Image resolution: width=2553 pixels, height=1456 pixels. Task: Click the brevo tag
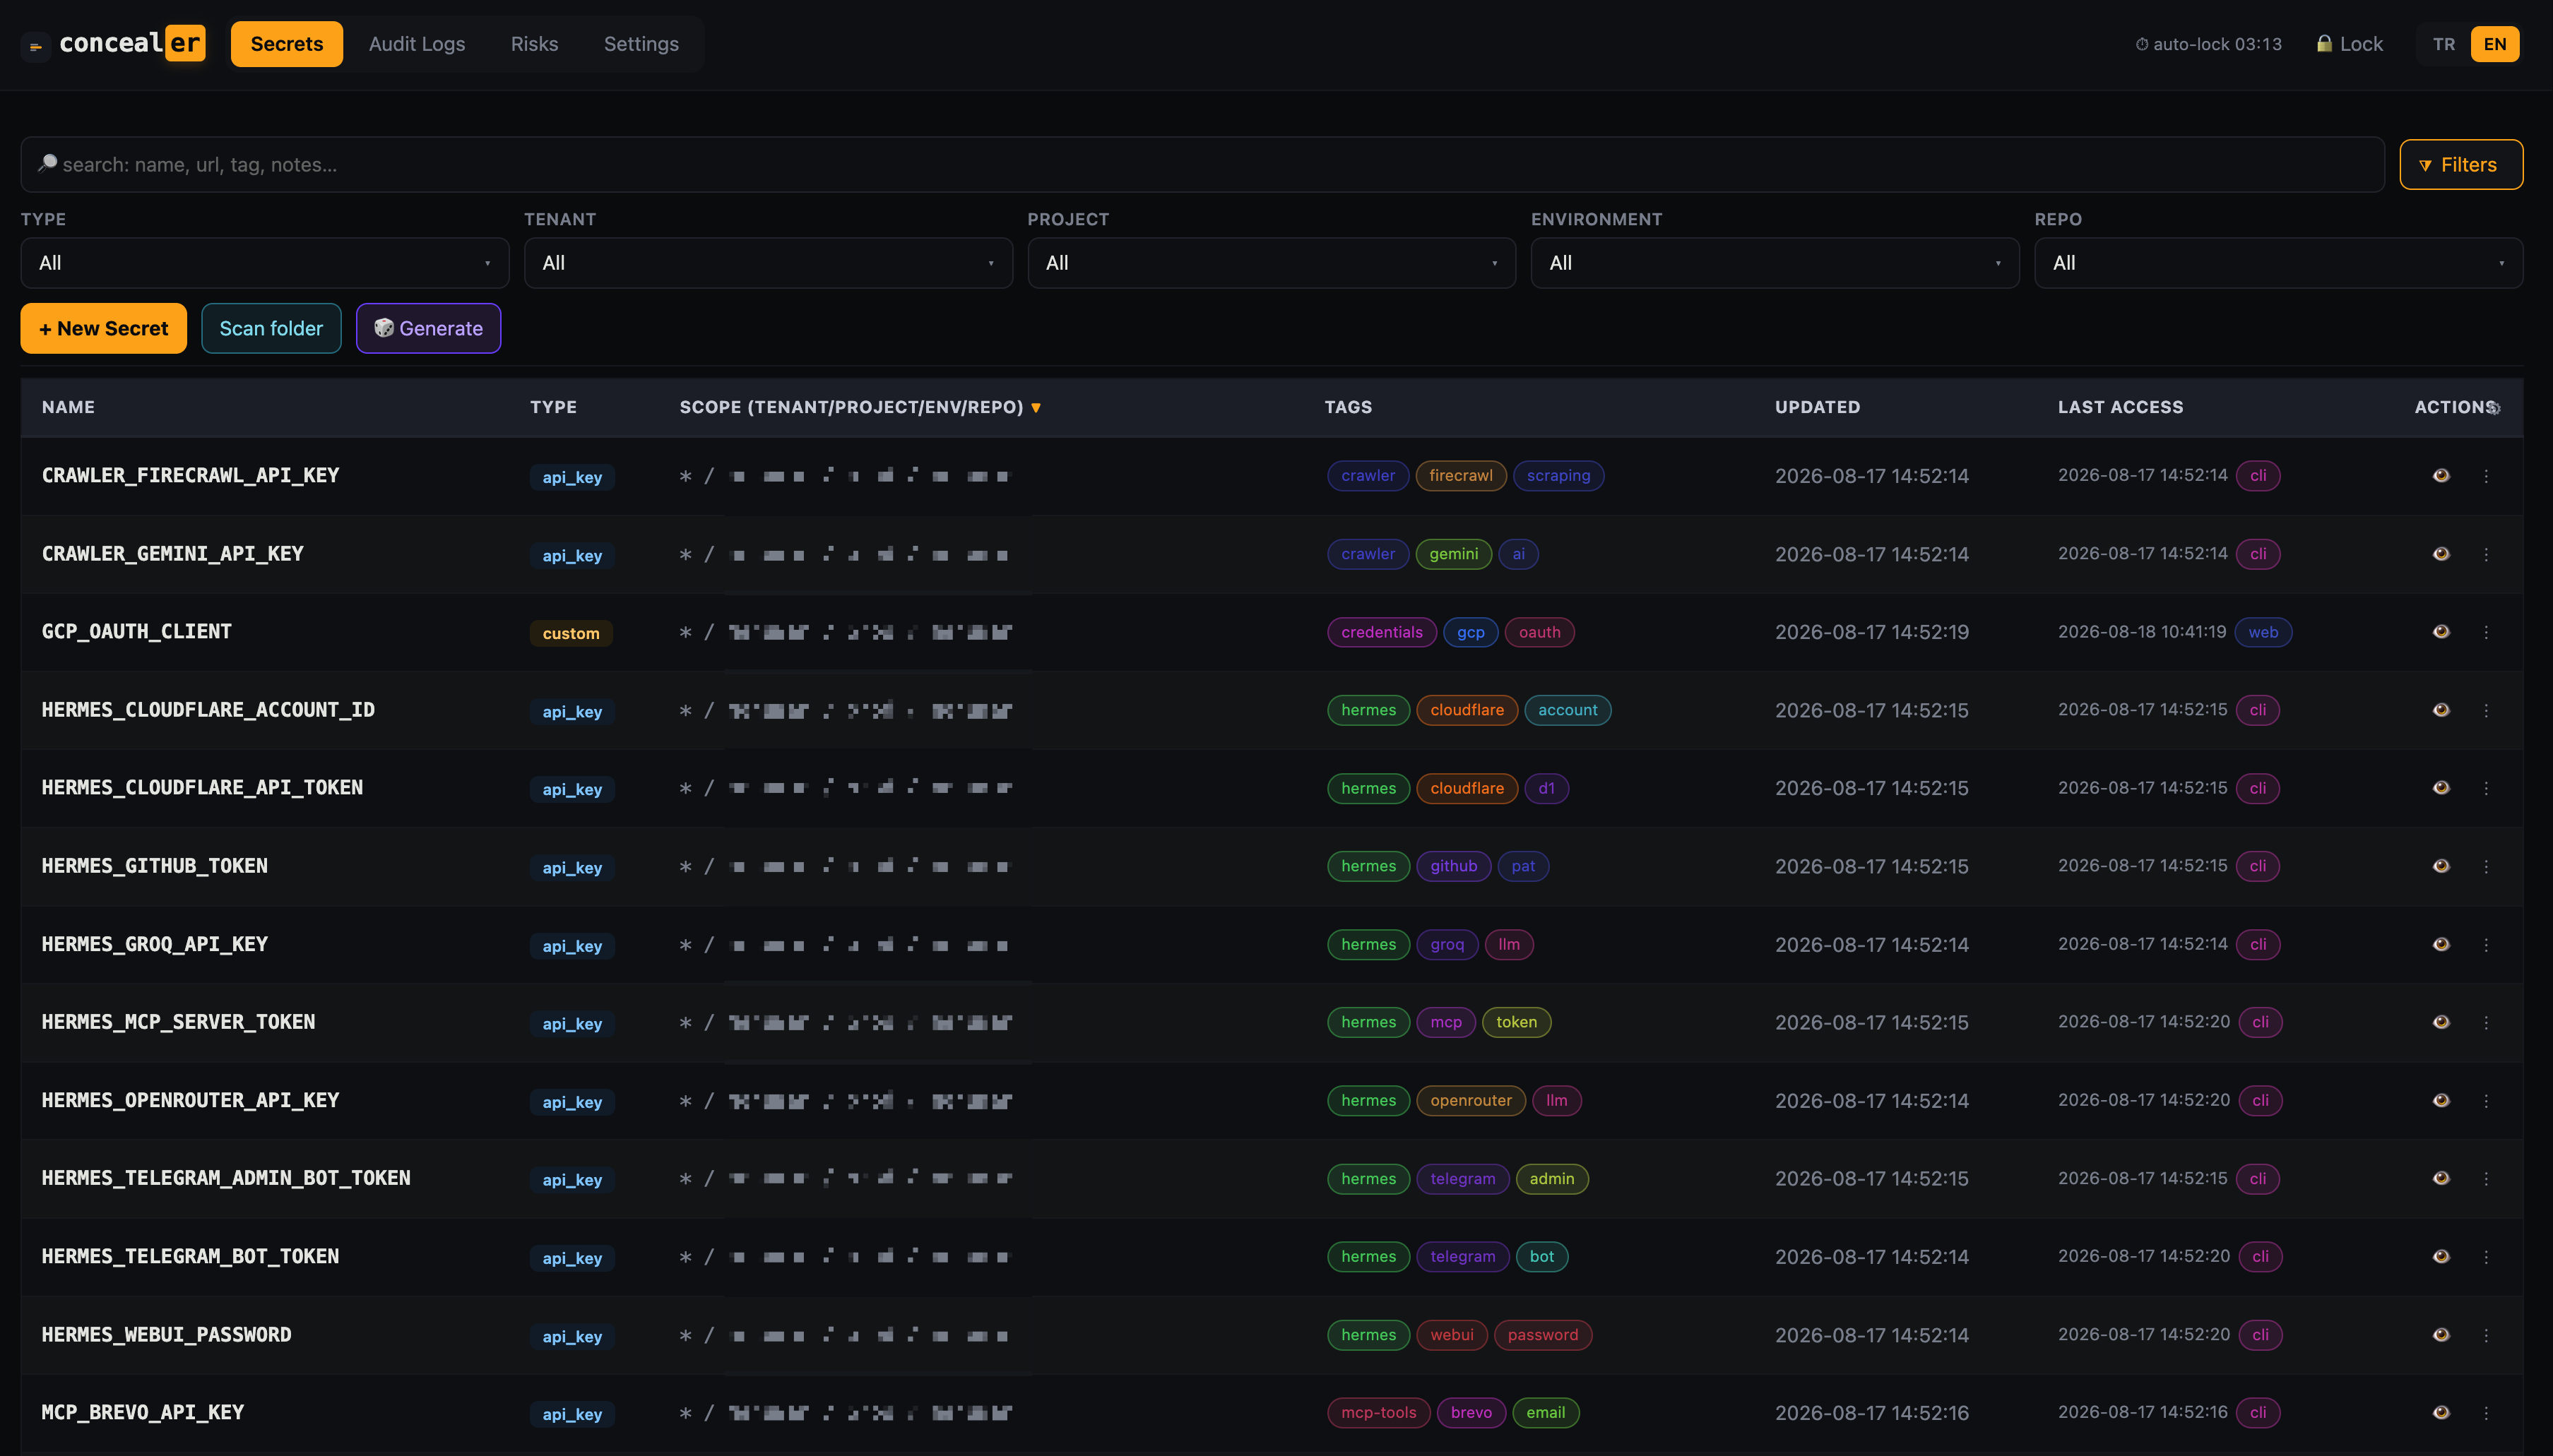point(1471,1413)
